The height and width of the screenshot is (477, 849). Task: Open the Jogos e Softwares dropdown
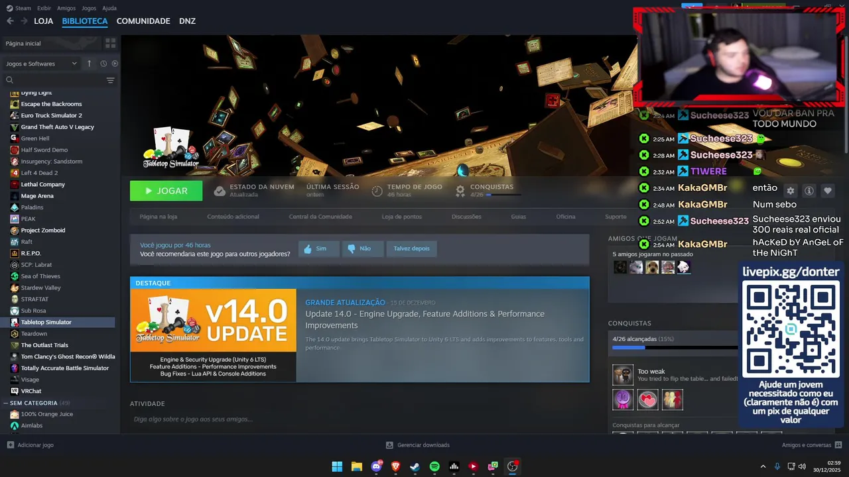42,64
